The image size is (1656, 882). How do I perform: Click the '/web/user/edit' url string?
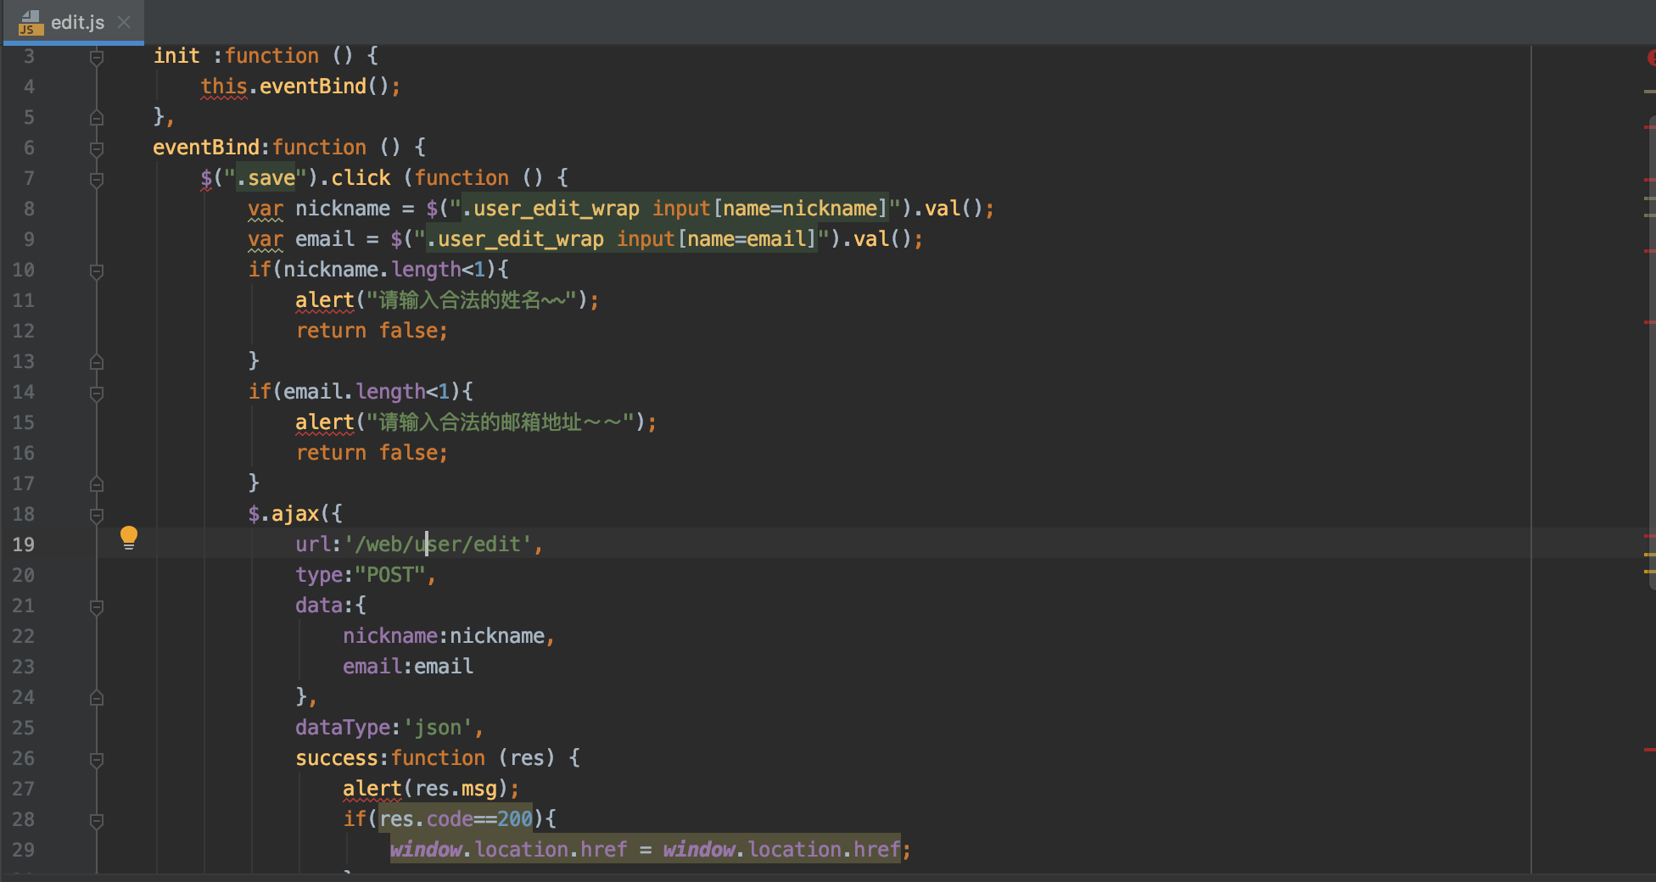point(438,544)
